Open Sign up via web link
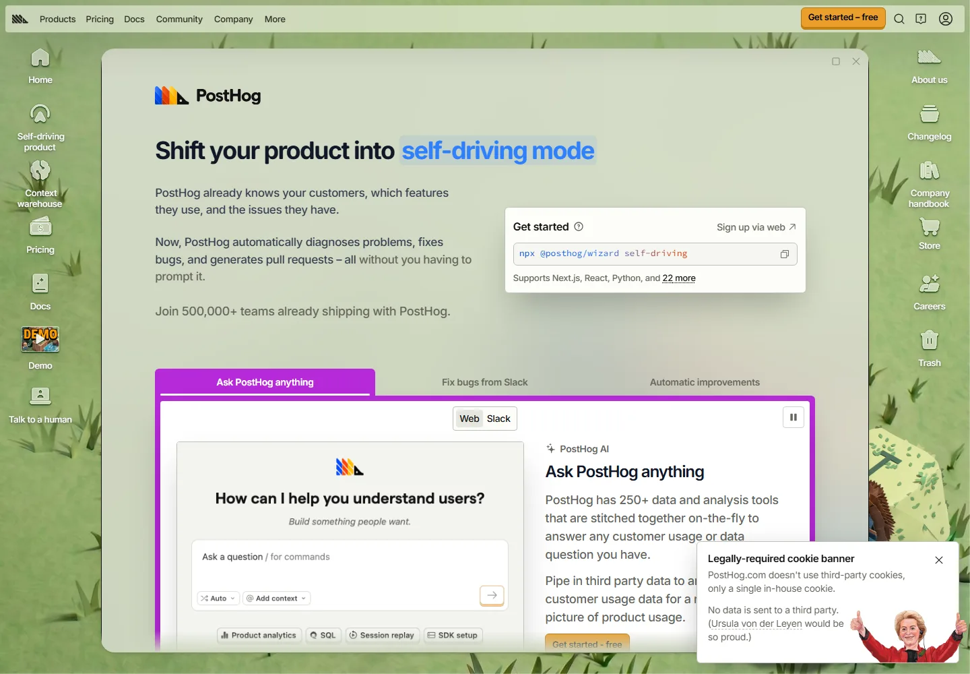The image size is (970, 674). coord(756,227)
